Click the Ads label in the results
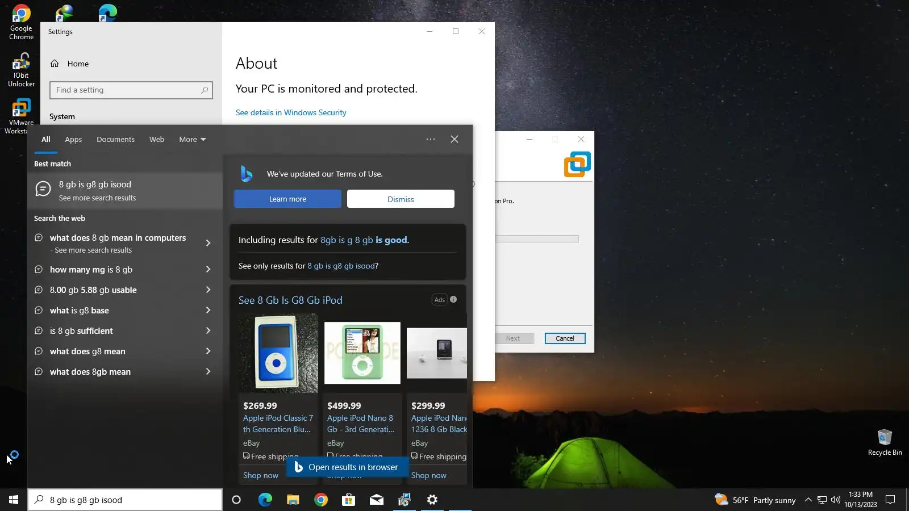Image resolution: width=909 pixels, height=511 pixels. tap(439, 300)
